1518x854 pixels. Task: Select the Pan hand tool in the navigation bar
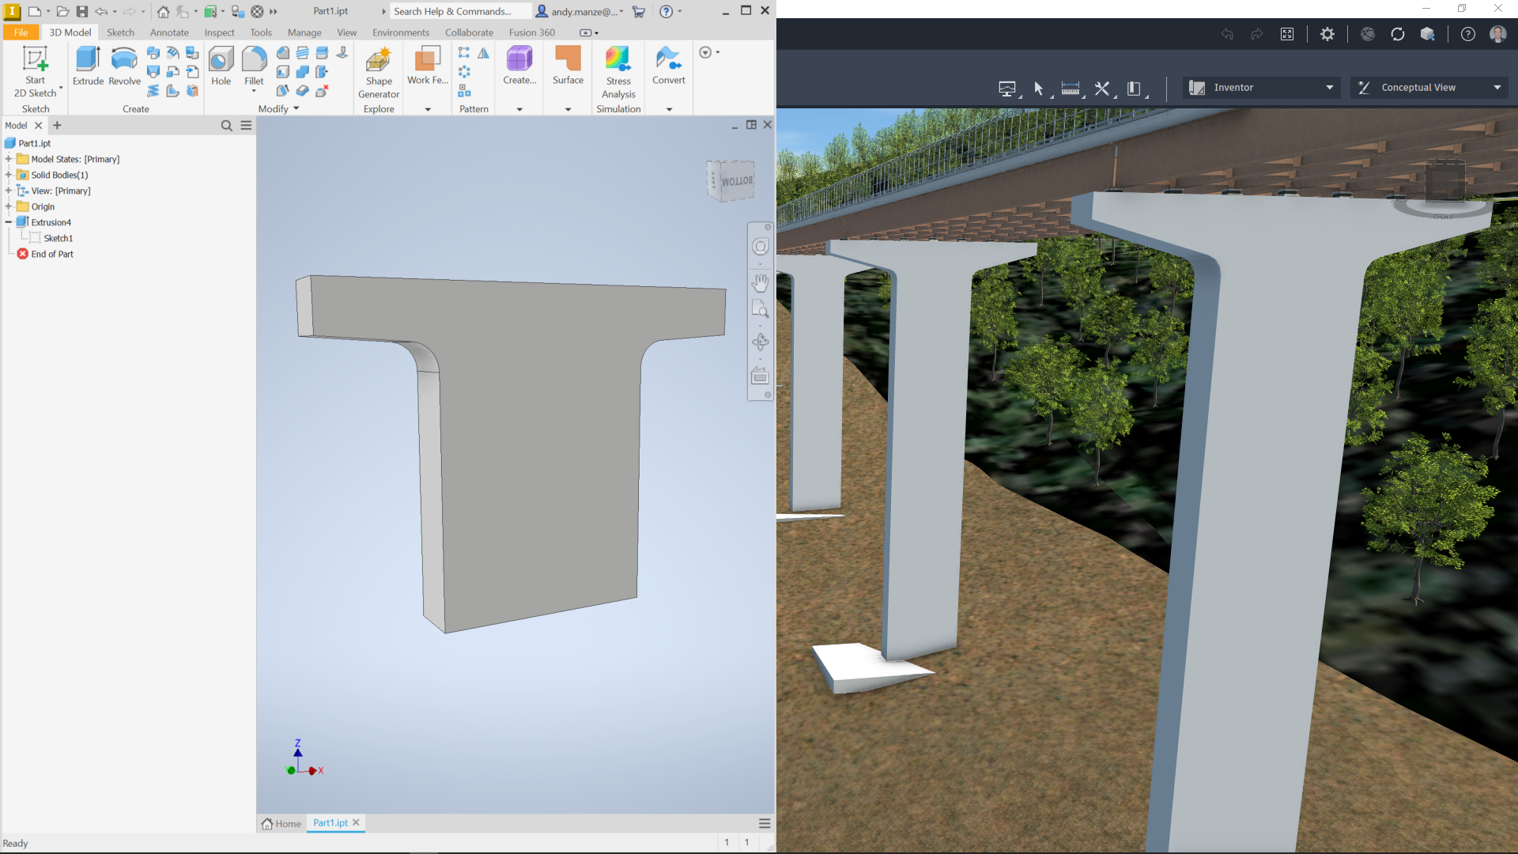(760, 282)
